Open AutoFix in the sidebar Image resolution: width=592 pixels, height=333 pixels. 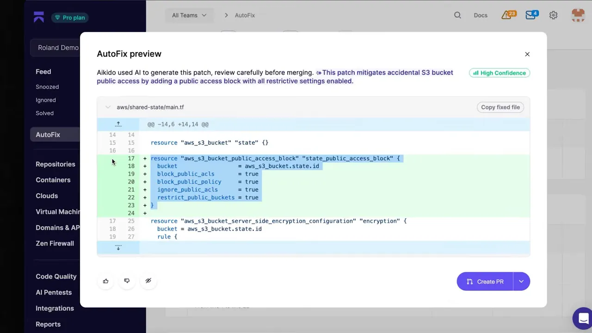pyautogui.click(x=55, y=135)
